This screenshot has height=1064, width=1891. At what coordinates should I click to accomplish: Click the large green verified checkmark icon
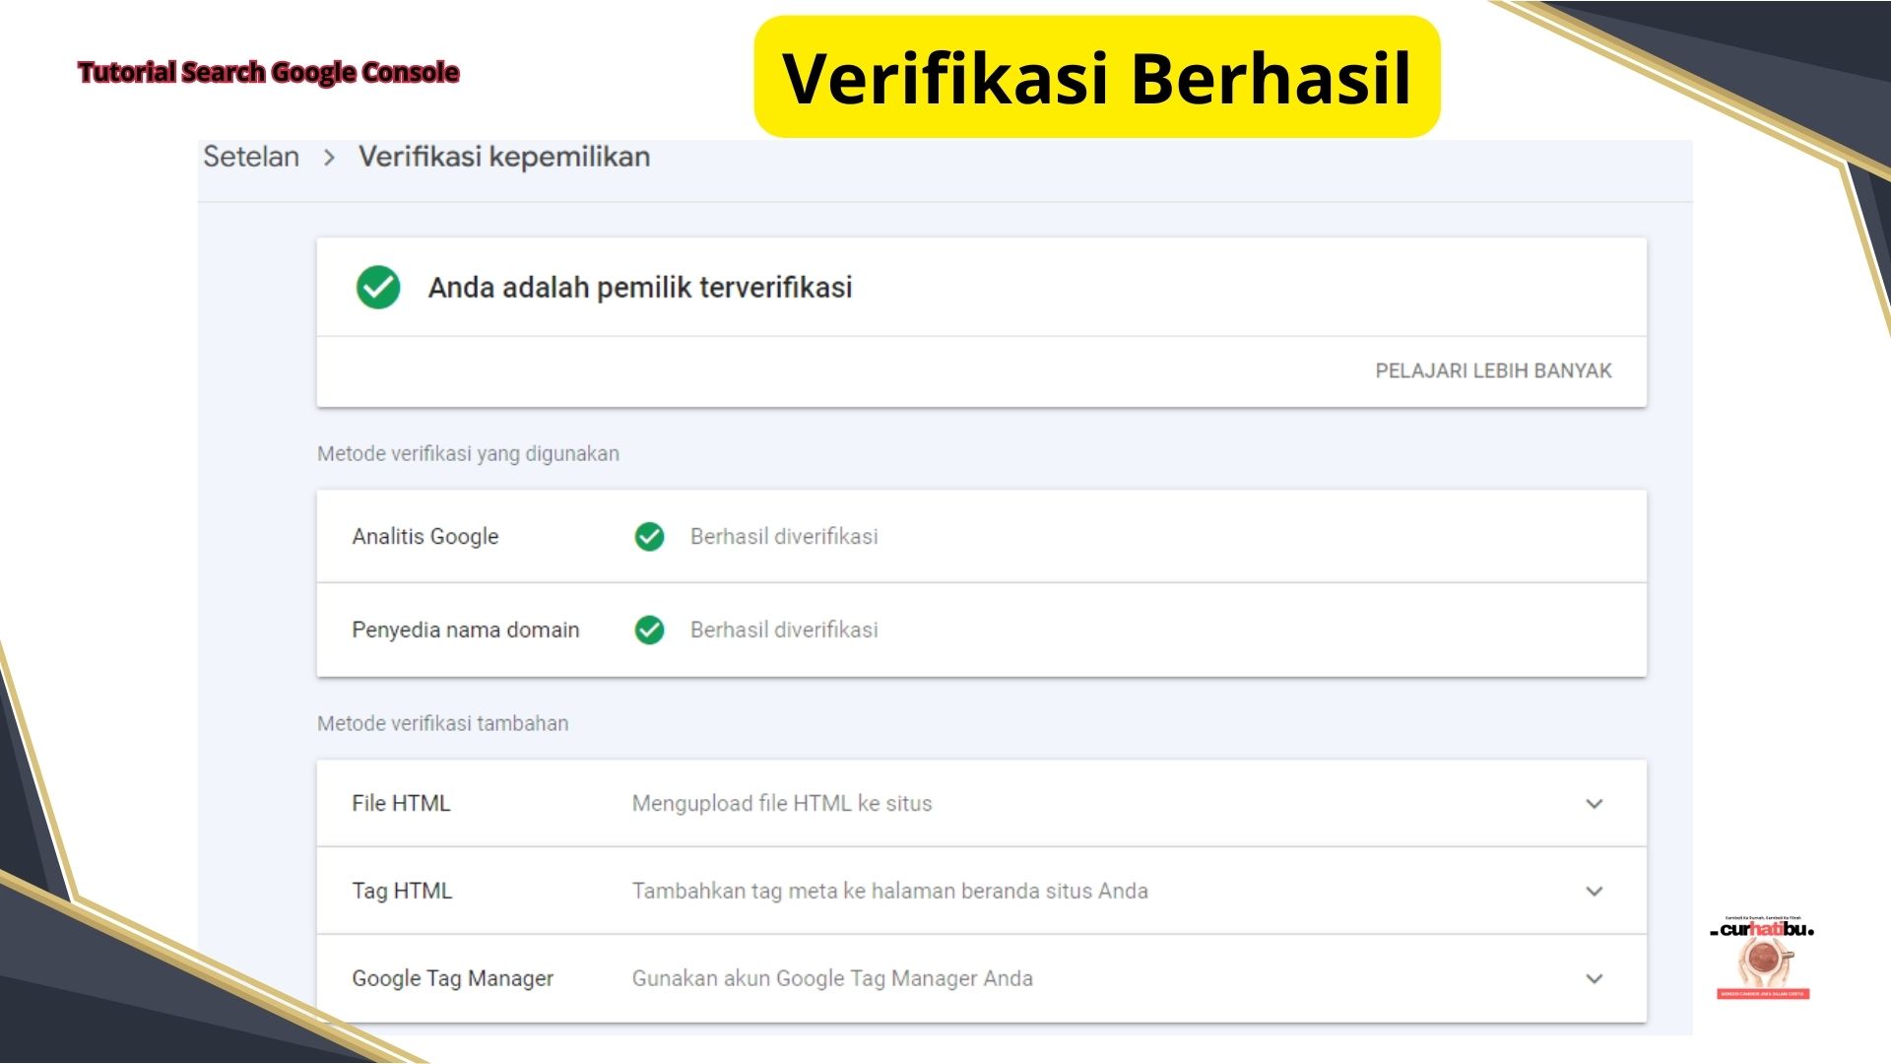pos(377,288)
